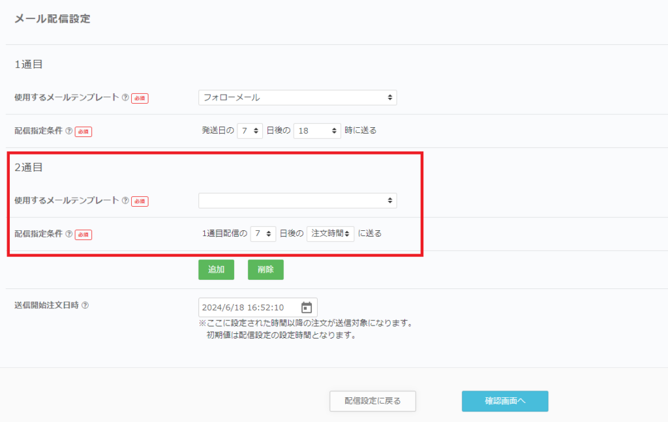Viewport: 668px width, 422px height.
Task: Click the メール配信設定 page title
Action: point(52,19)
